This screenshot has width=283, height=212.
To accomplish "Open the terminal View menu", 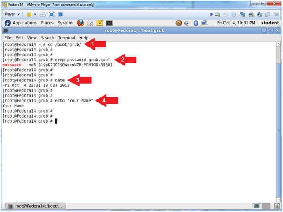I will tap(32, 38).
